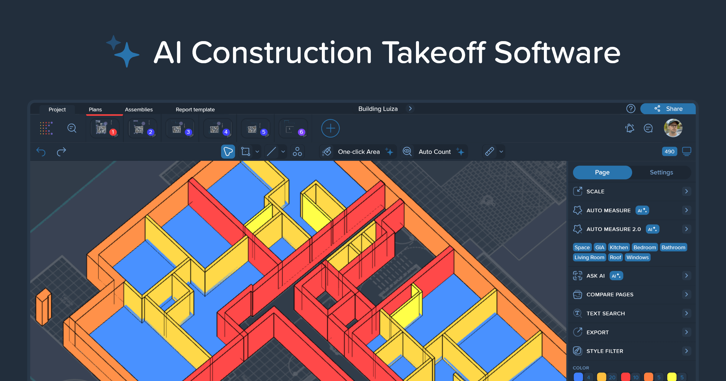Open the ruler measure tool

489,151
